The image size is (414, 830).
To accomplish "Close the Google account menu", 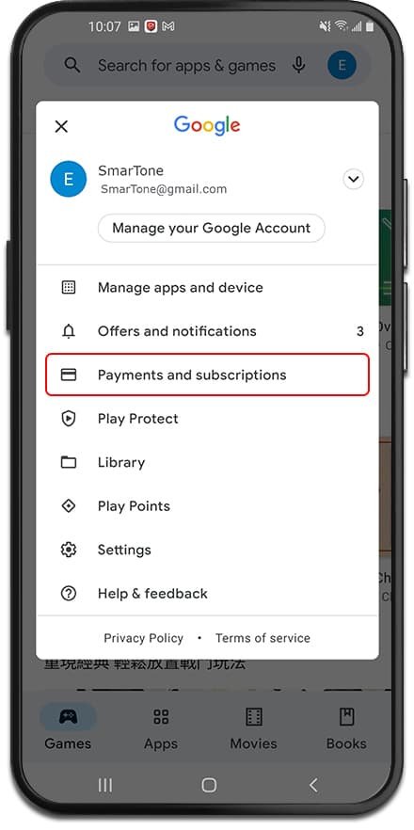I will [61, 126].
